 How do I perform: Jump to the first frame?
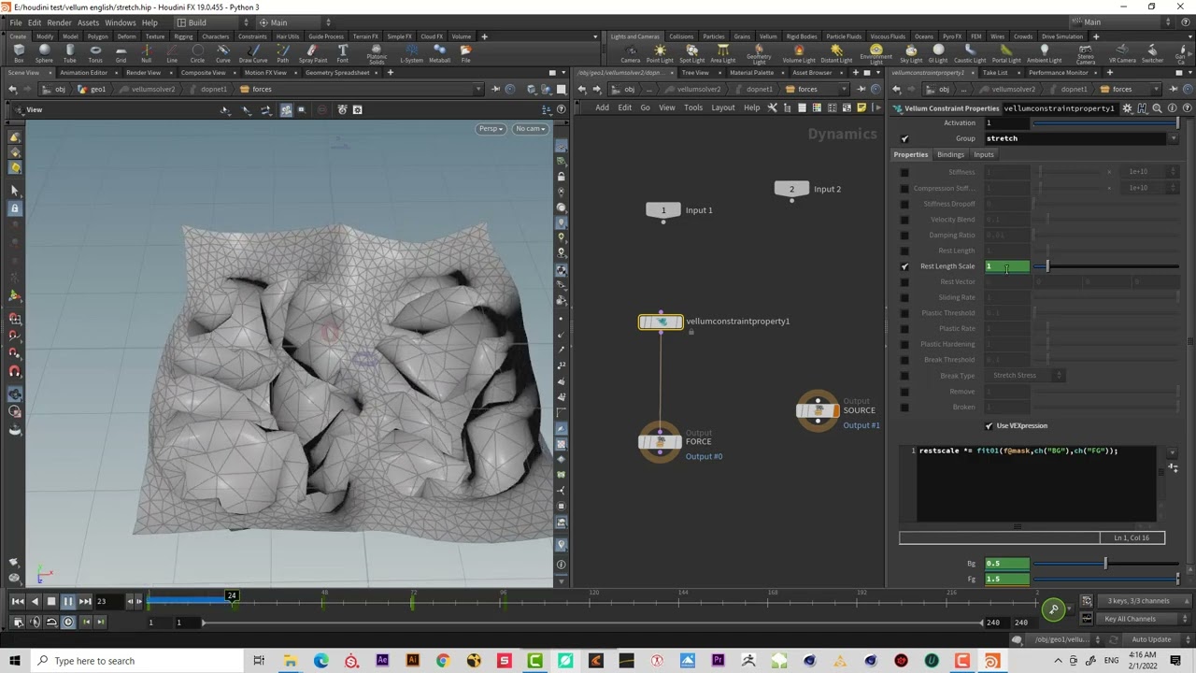tap(17, 602)
